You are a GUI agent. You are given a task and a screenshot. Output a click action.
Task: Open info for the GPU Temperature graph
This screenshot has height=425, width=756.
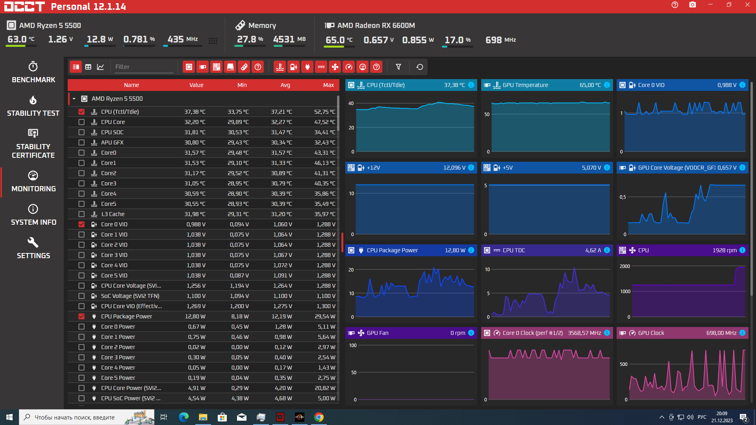coord(607,85)
